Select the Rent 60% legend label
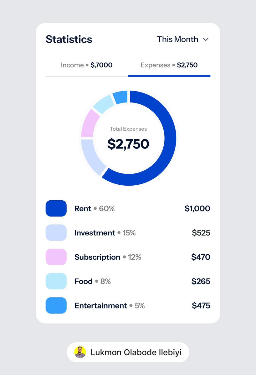The image size is (256, 375). (95, 208)
